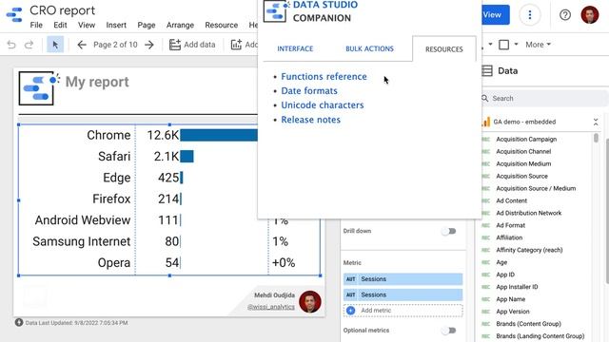The height and width of the screenshot is (342, 609).
Task: Select the App Version field
Action: (x=513, y=312)
